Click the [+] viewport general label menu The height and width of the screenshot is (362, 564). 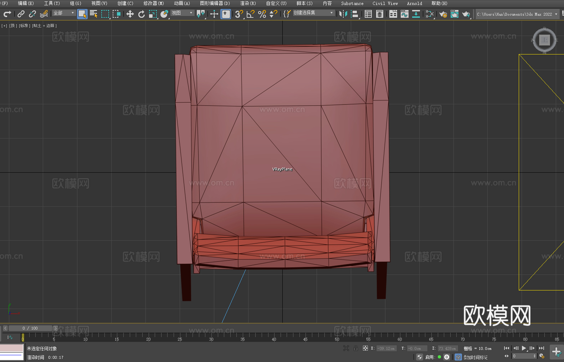click(4, 26)
